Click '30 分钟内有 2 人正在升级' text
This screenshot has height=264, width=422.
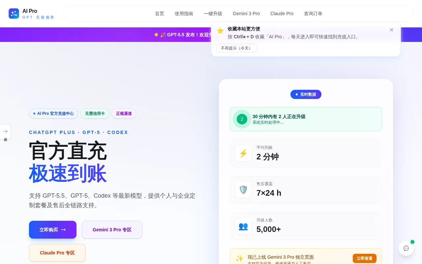(279, 116)
